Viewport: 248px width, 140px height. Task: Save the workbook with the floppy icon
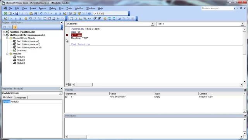point(17,14)
